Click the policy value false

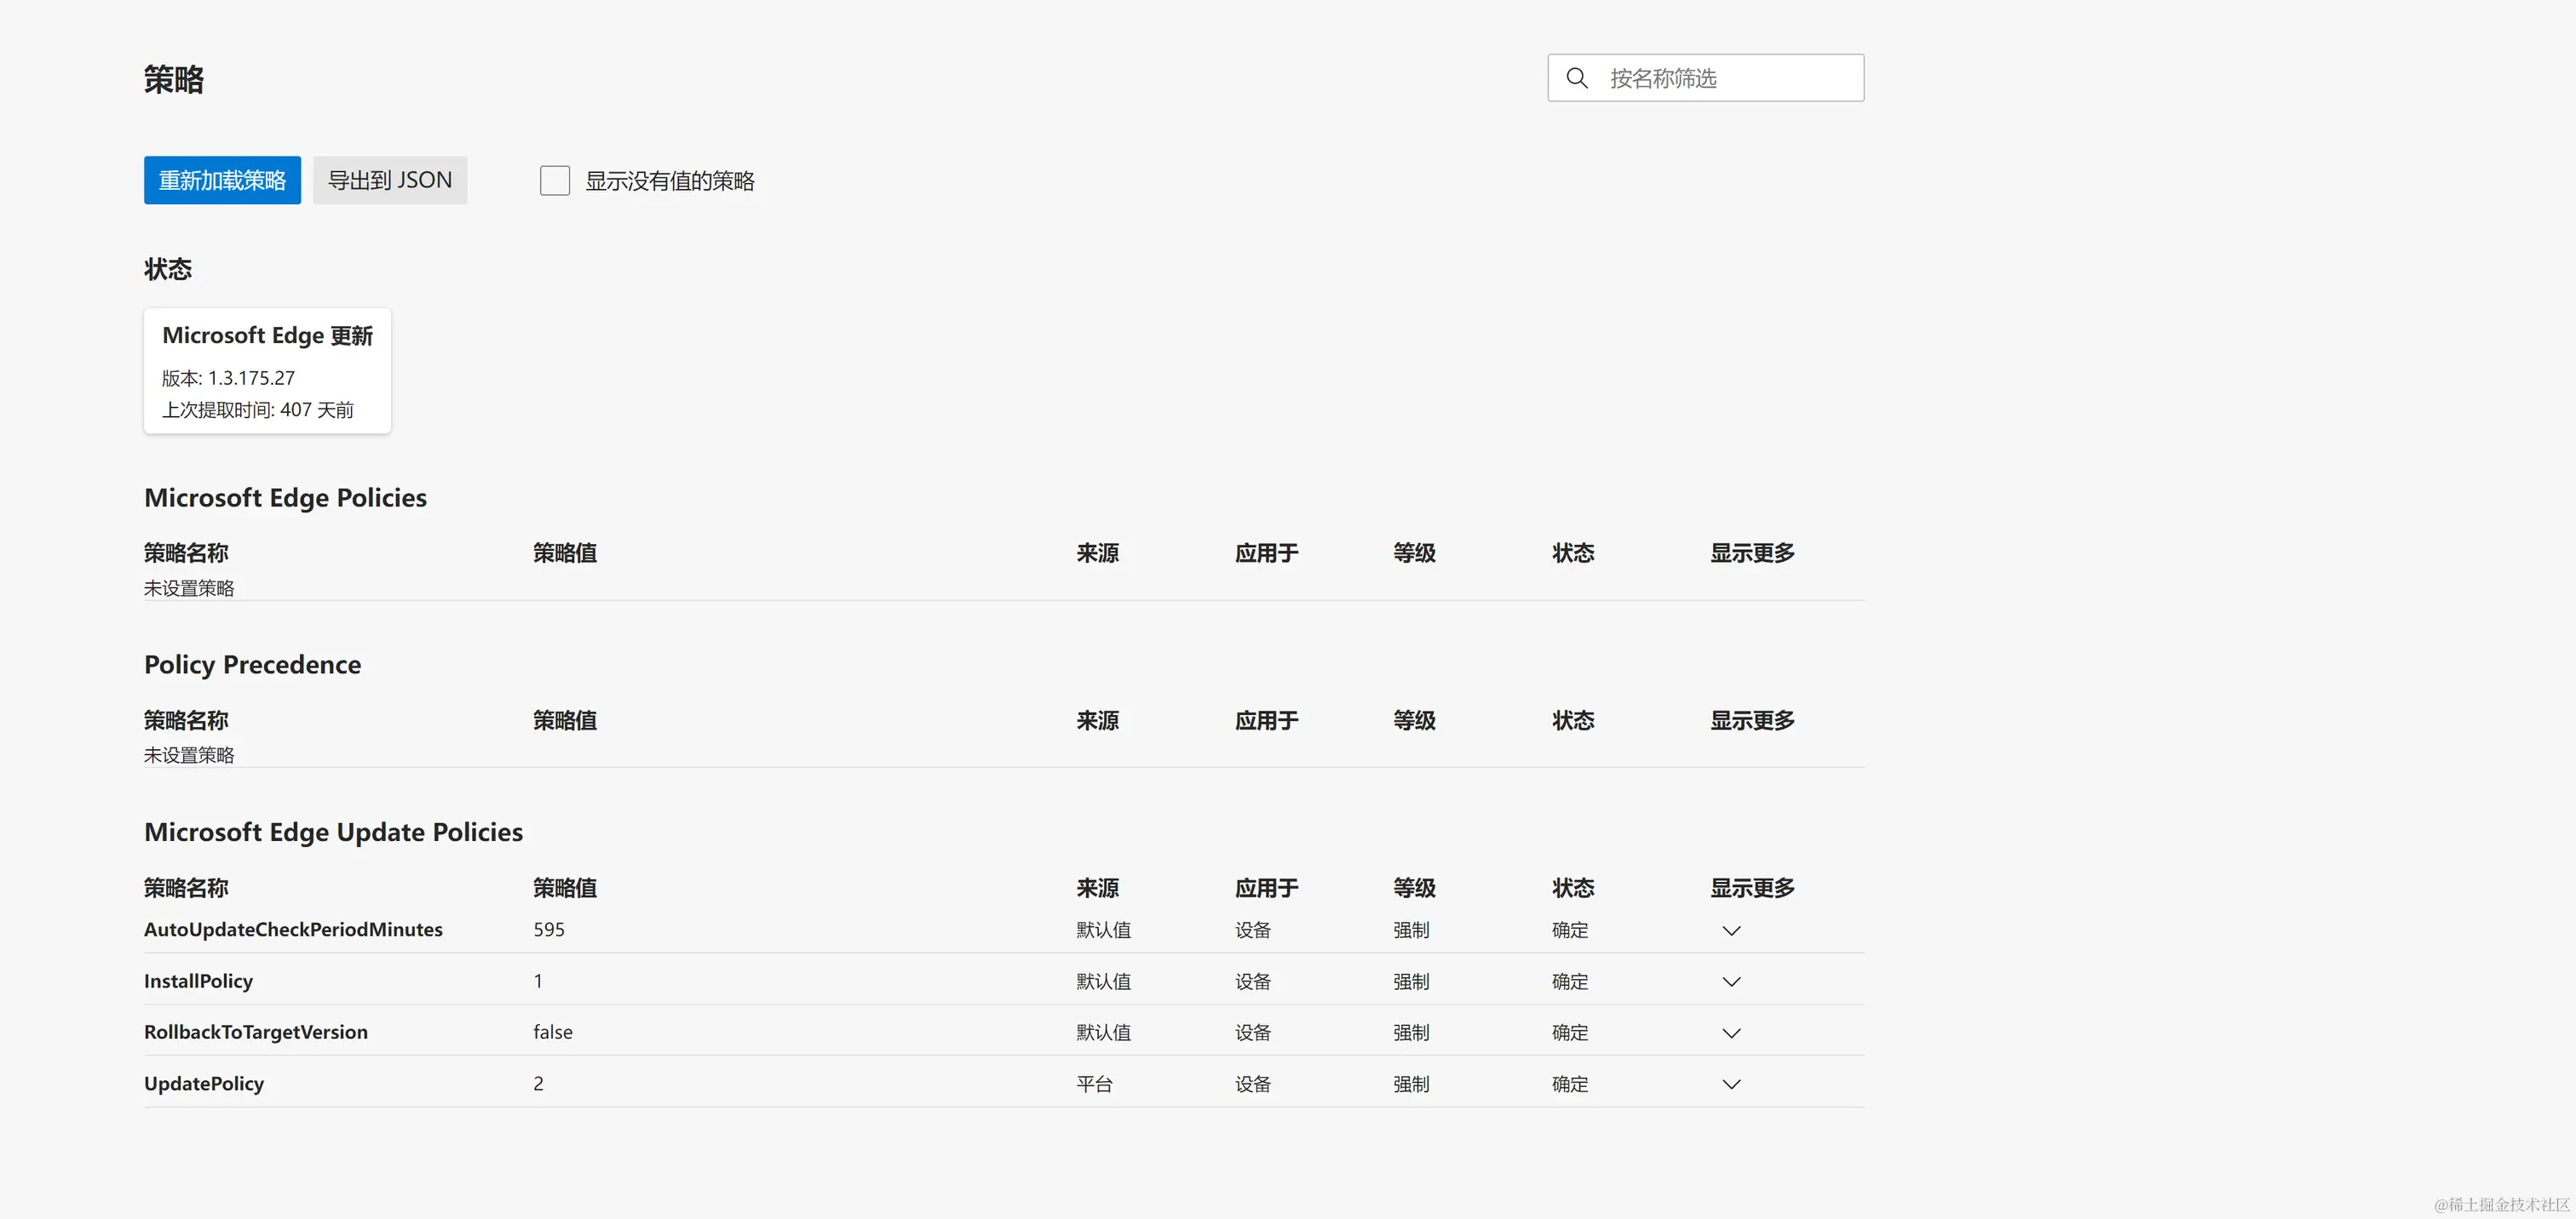coord(553,1033)
